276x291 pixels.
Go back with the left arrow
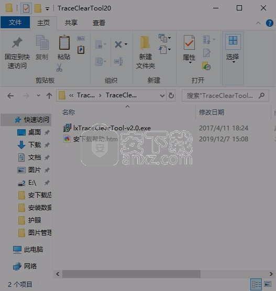click(10, 96)
